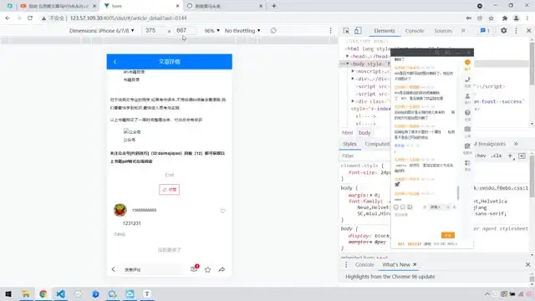Expand the noscript element node
535x301 pixels.
click(x=353, y=71)
